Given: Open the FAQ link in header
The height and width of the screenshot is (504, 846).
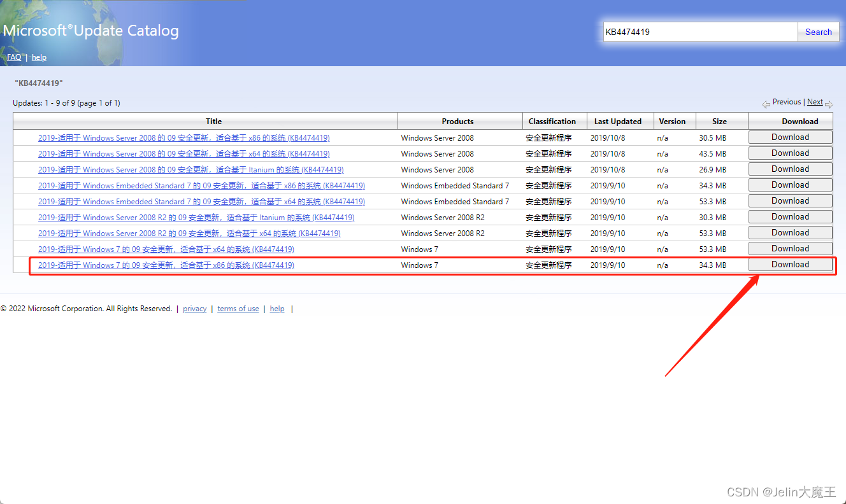Looking at the screenshot, I should point(14,57).
